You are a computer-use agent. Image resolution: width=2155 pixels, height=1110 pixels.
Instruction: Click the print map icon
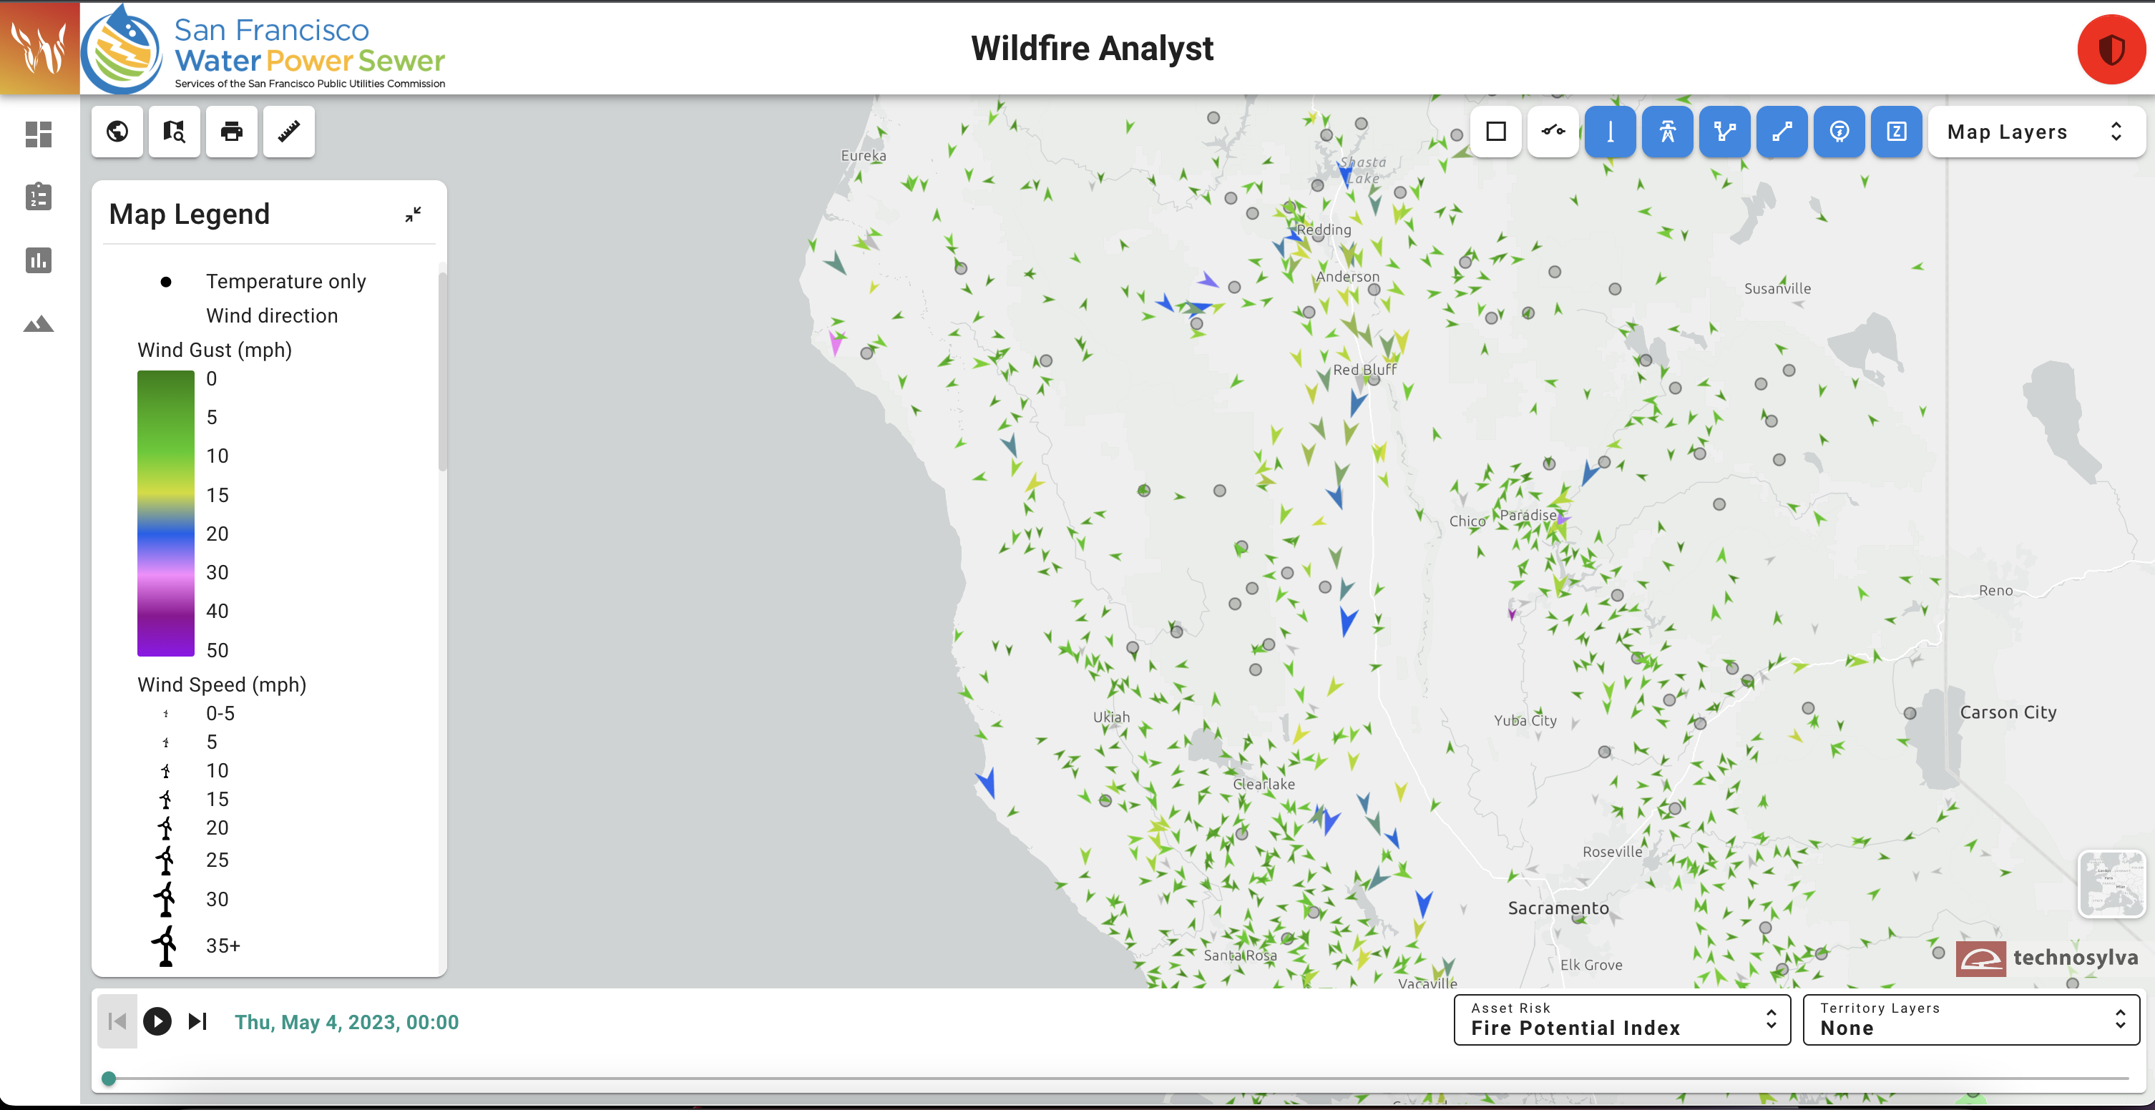[x=232, y=132]
